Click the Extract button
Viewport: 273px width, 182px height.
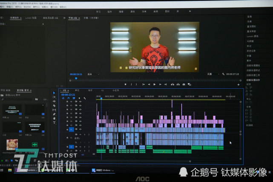click(x=178, y=84)
